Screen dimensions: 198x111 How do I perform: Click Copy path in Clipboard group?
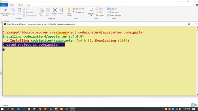28,12
